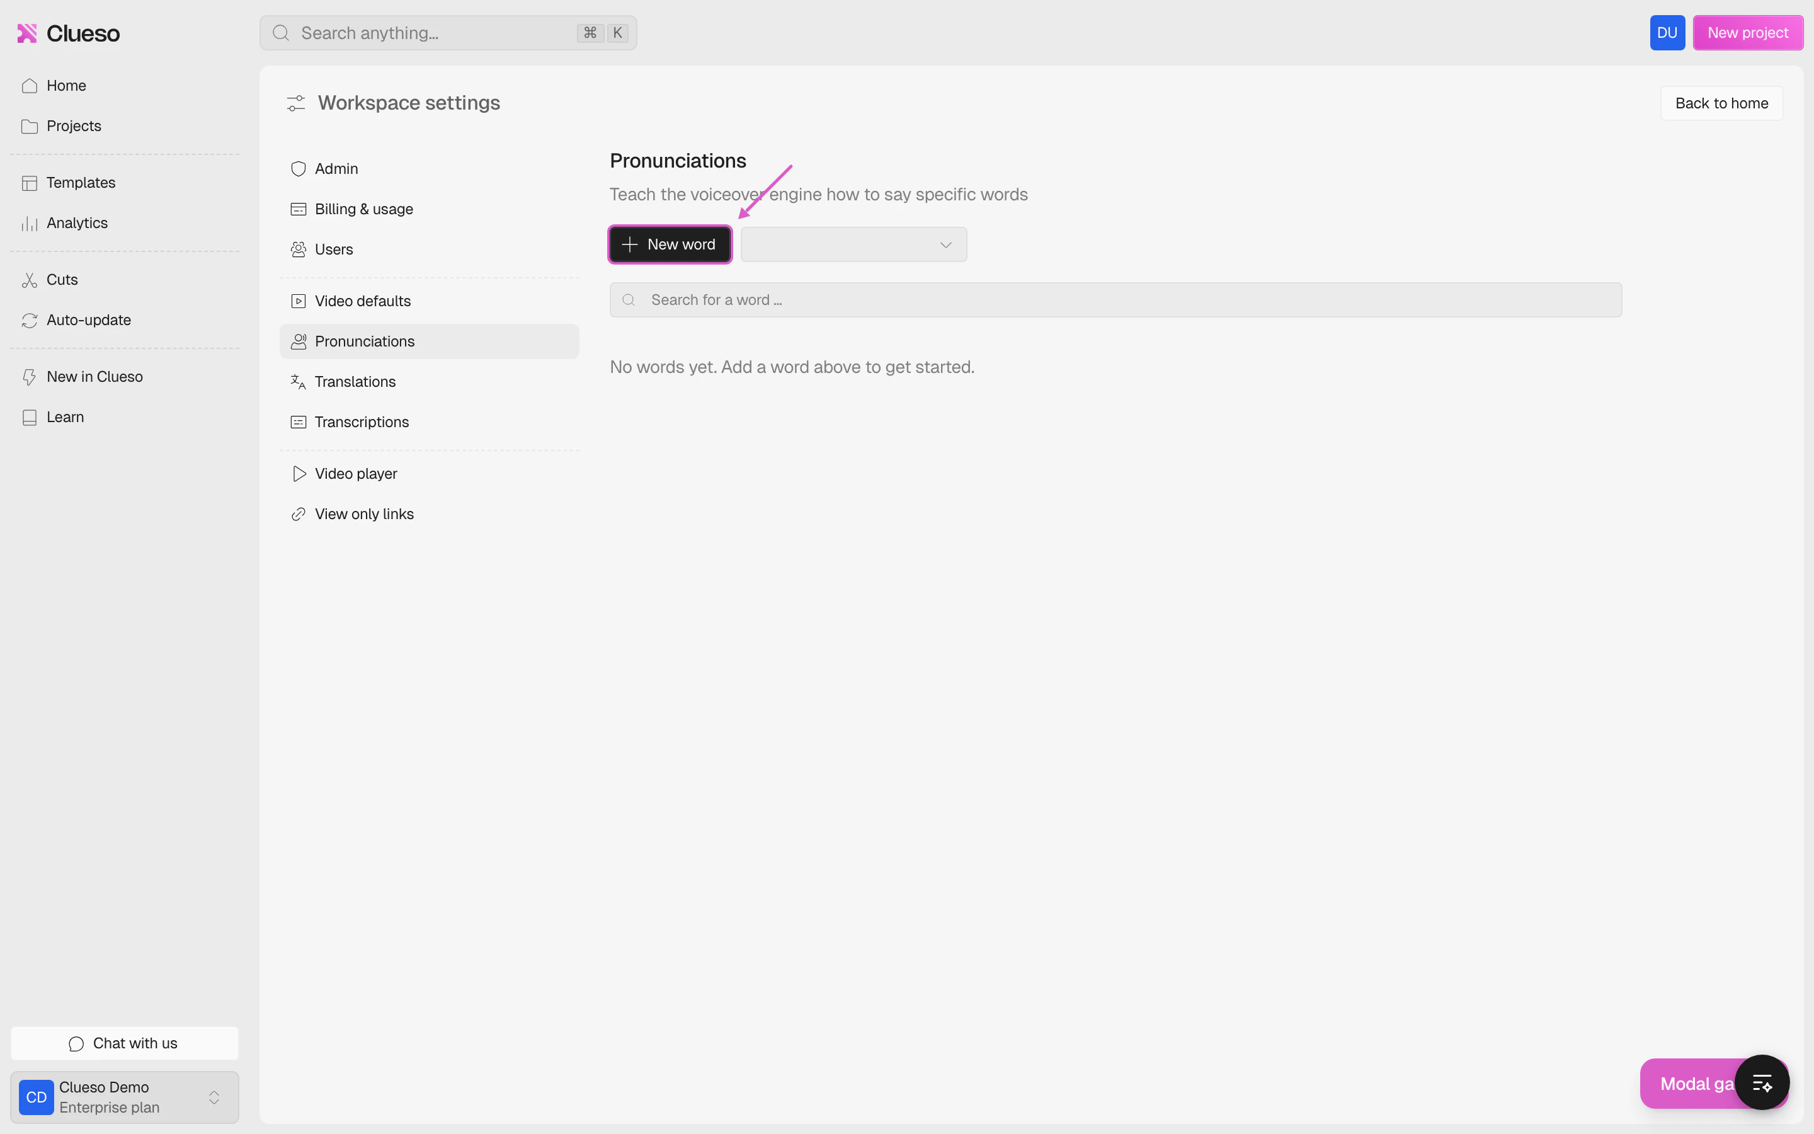Screen dimensions: 1814x1134
Task: Click the Cuts scissors icon
Action: 29,279
